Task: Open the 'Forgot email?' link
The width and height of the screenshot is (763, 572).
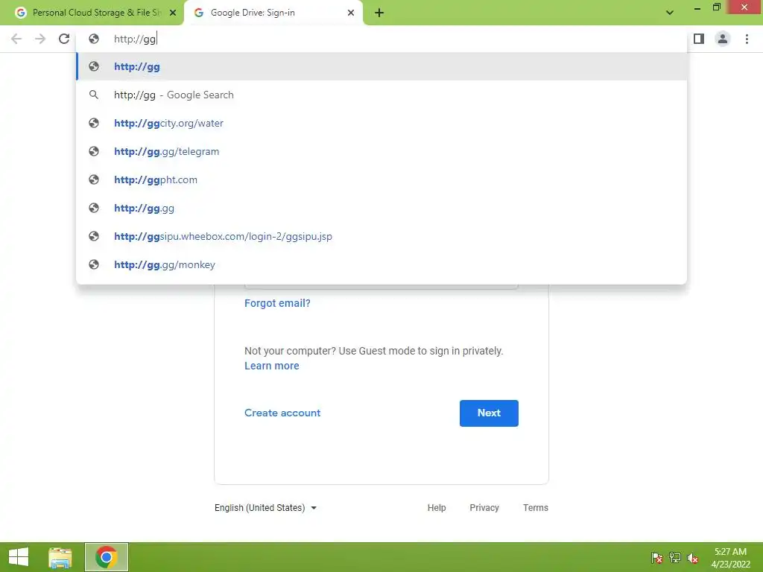Action: 277,303
